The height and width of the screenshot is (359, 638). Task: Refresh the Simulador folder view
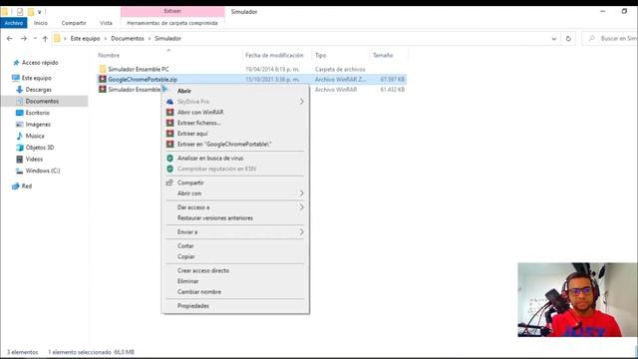[x=568, y=38]
